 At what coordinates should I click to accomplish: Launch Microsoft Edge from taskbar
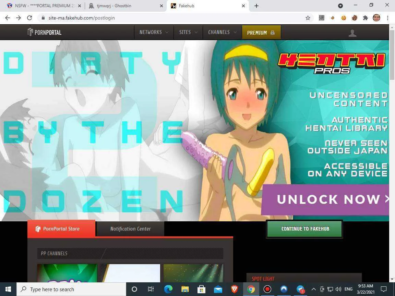coord(168,289)
